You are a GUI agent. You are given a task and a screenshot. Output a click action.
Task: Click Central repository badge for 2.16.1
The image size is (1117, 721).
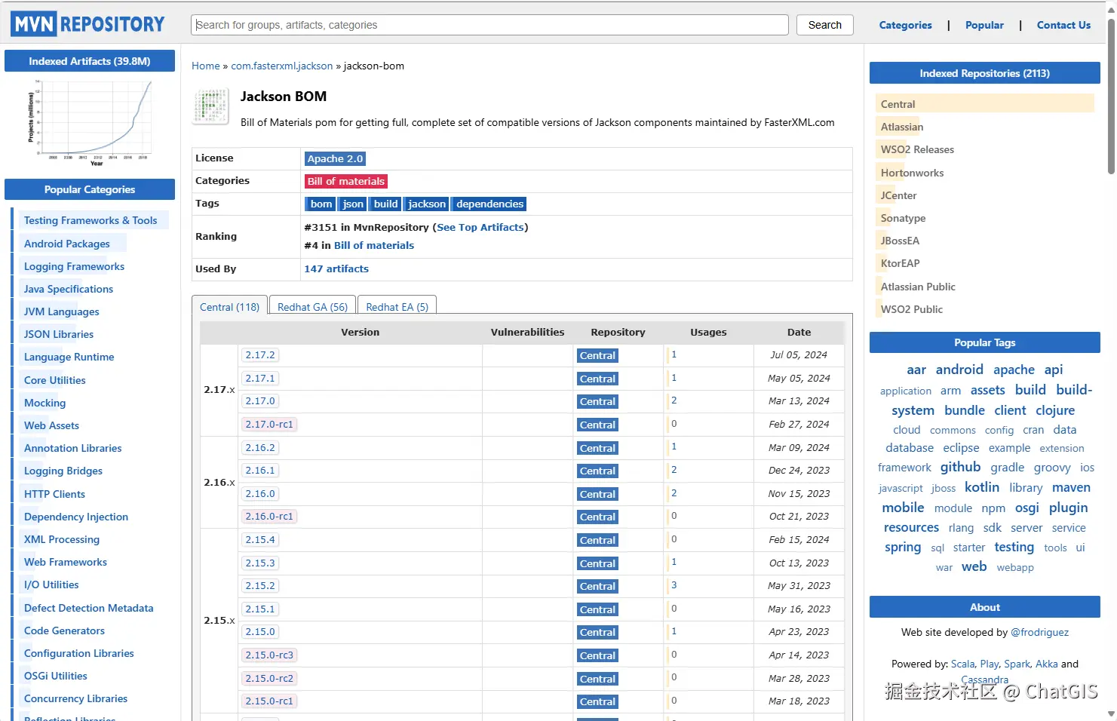click(597, 471)
